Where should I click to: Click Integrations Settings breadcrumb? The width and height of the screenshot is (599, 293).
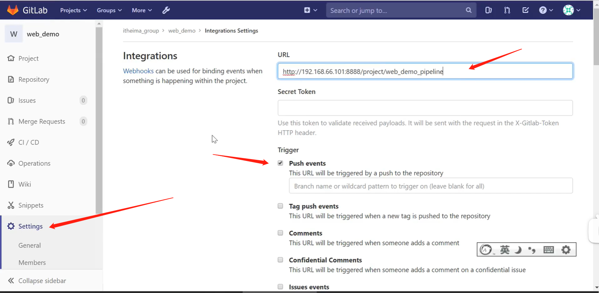[x=232, y=31]
